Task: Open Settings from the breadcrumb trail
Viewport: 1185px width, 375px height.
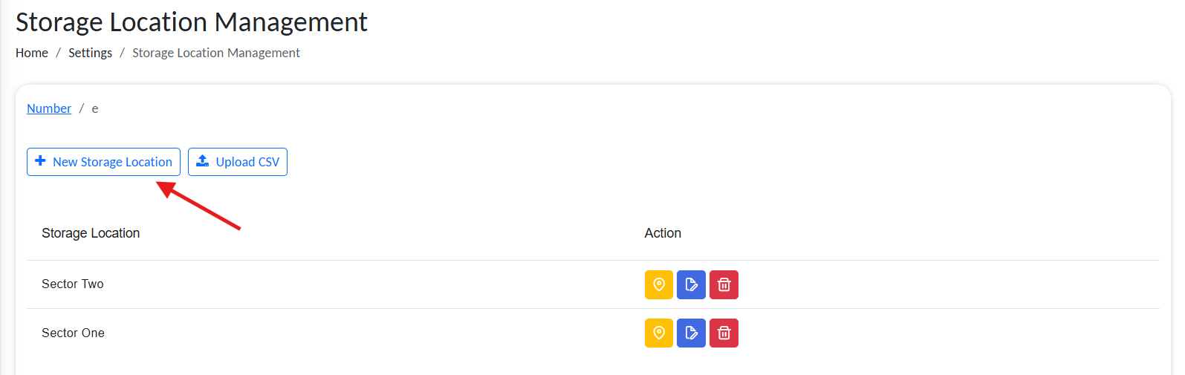Action: (90, 53)
